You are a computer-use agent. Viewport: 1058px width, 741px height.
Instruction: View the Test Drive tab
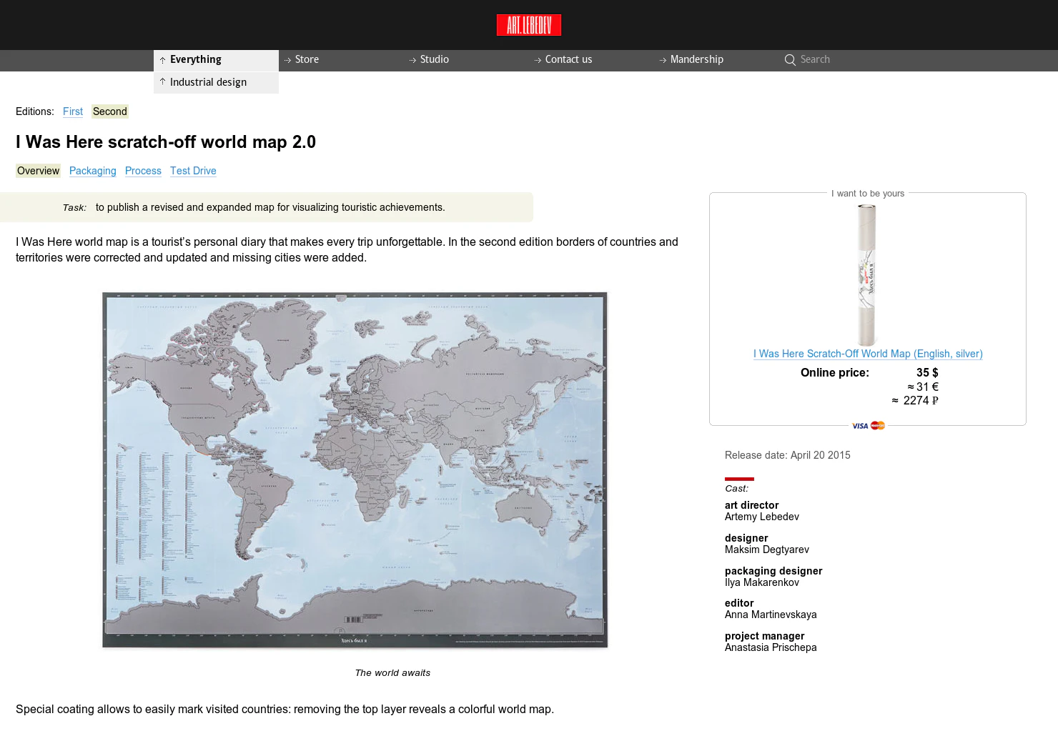click(x=193, y=171)
